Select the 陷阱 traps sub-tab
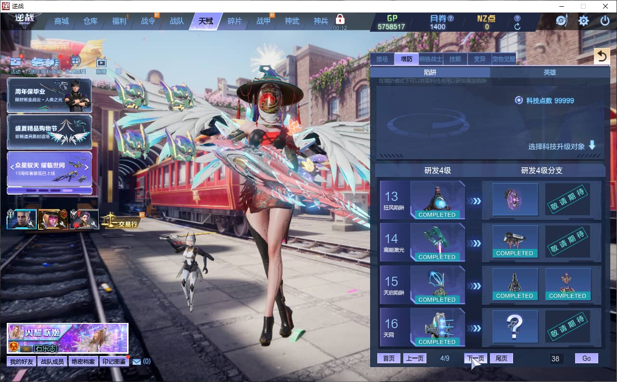Viewport: 617px width, 382px height. (430, 72)
